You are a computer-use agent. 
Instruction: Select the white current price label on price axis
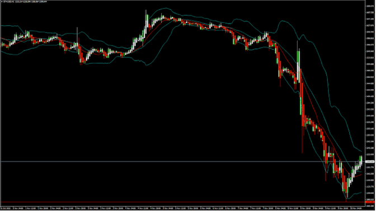370,162
